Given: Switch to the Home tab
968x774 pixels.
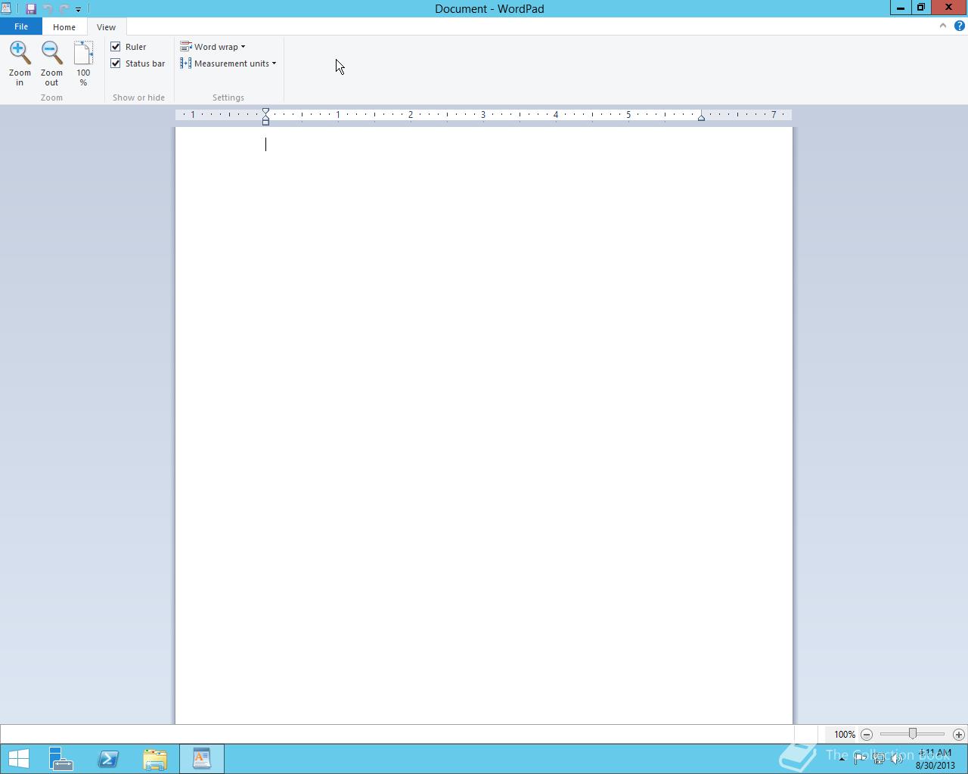Looking at the screenshot, I should pos(64,27).
